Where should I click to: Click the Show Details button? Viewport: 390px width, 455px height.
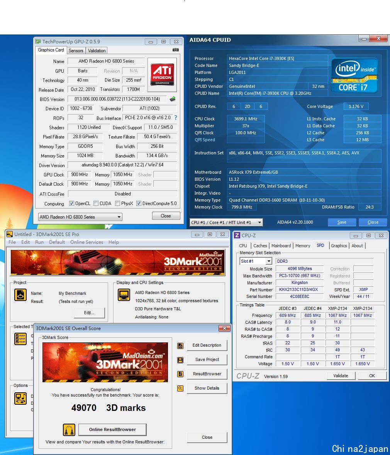[x=207, y=388]
